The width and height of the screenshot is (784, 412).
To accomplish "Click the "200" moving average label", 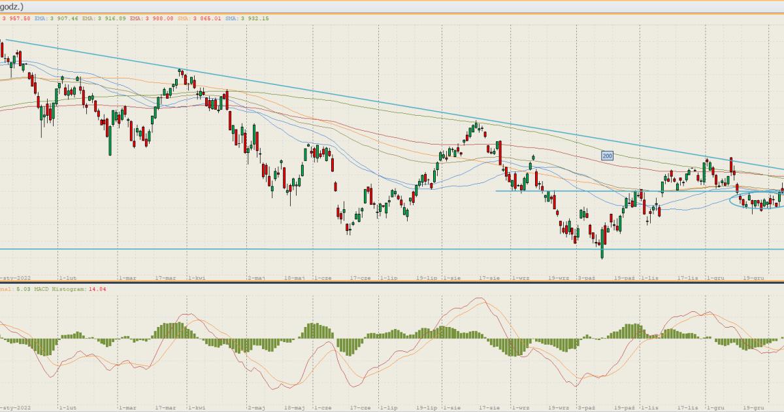I will (608, 156).
